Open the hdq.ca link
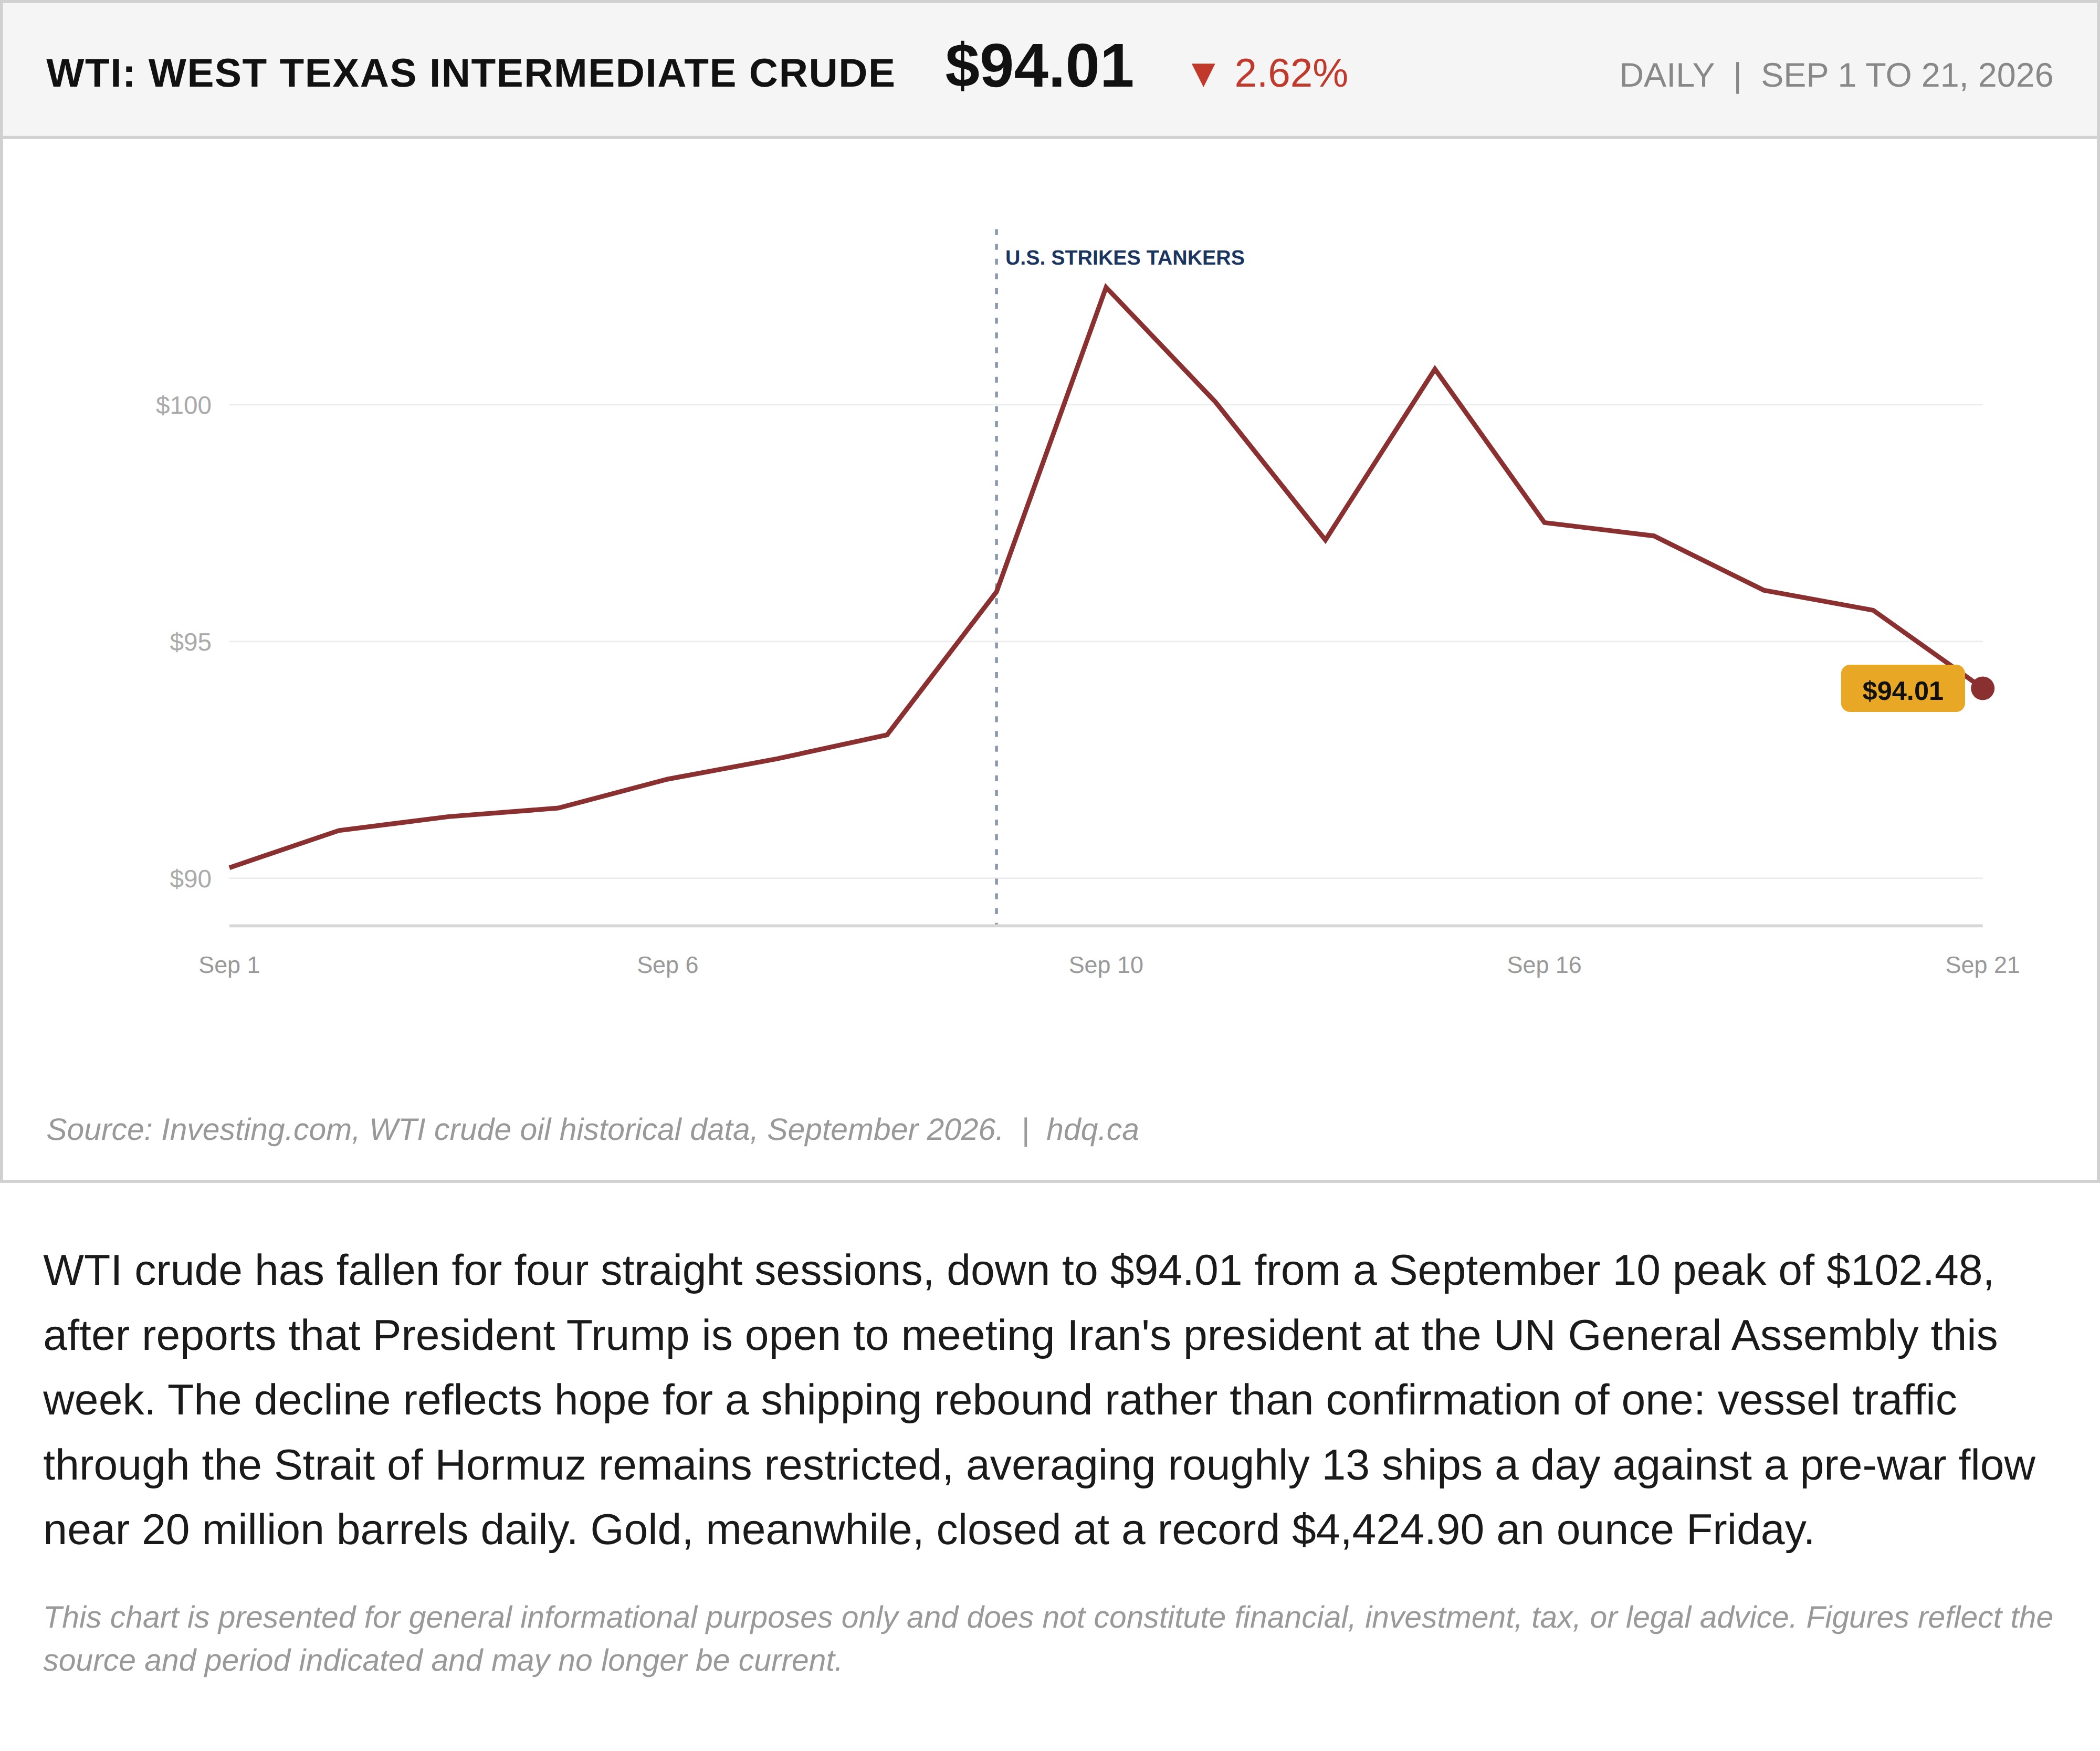2100x1751 pixels. (x=1092, y=1129)
